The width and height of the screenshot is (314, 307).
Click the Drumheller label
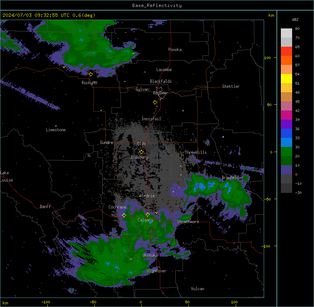tap(232, 178)
